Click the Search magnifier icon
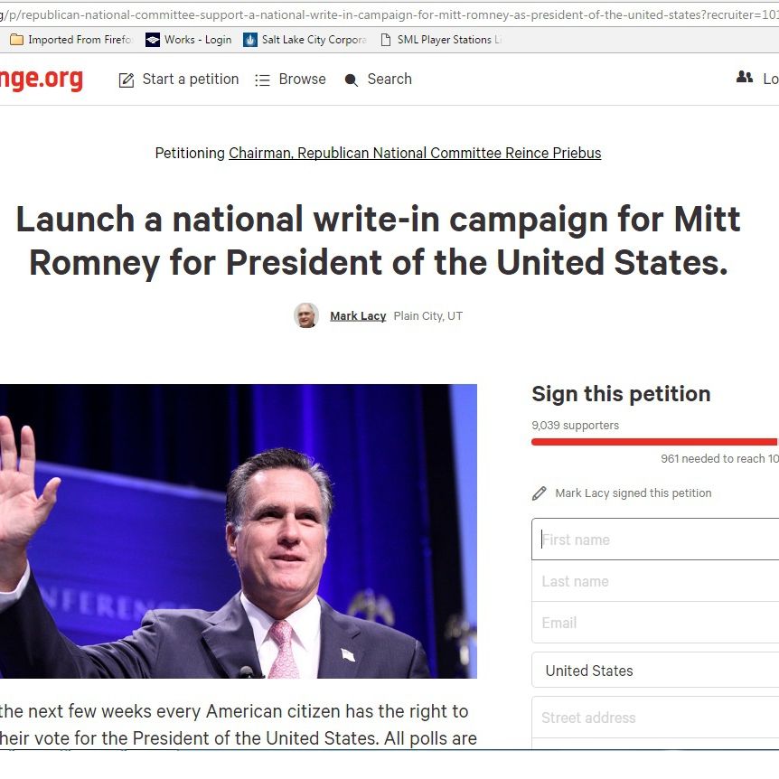 click(x=352, y=80)
